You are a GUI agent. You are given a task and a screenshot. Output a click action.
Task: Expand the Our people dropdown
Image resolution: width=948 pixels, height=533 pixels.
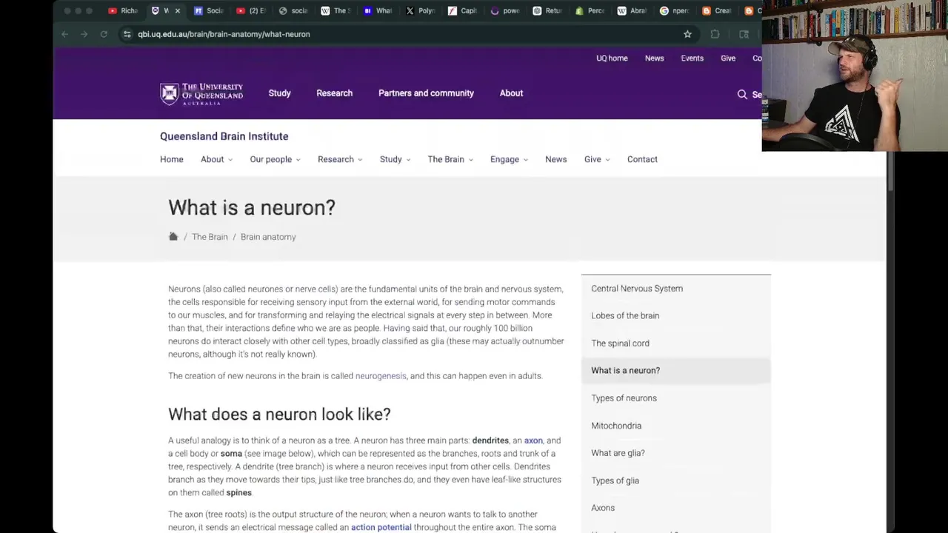pyautogui.click(x=275, y=159)
